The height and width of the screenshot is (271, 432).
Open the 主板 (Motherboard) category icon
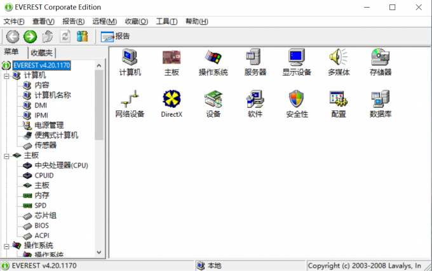point(172,58)
